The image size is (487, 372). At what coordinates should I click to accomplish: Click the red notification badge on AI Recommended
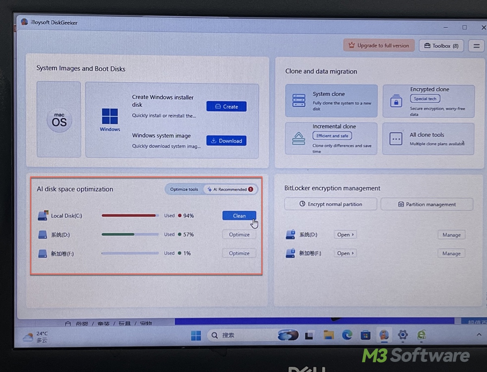click(x=250, y=189)
